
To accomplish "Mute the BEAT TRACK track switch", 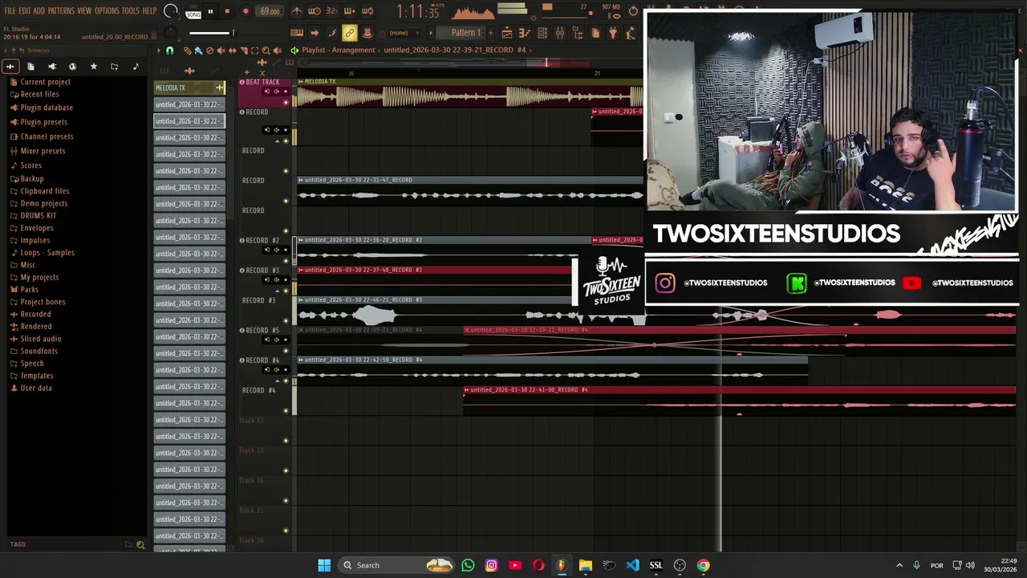I will (286, 103).
